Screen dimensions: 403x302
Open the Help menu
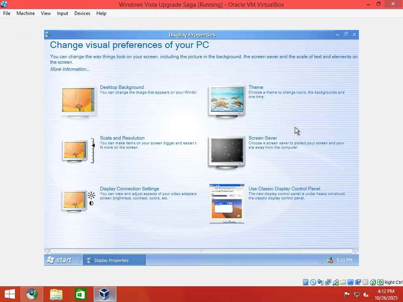[101, 13]
